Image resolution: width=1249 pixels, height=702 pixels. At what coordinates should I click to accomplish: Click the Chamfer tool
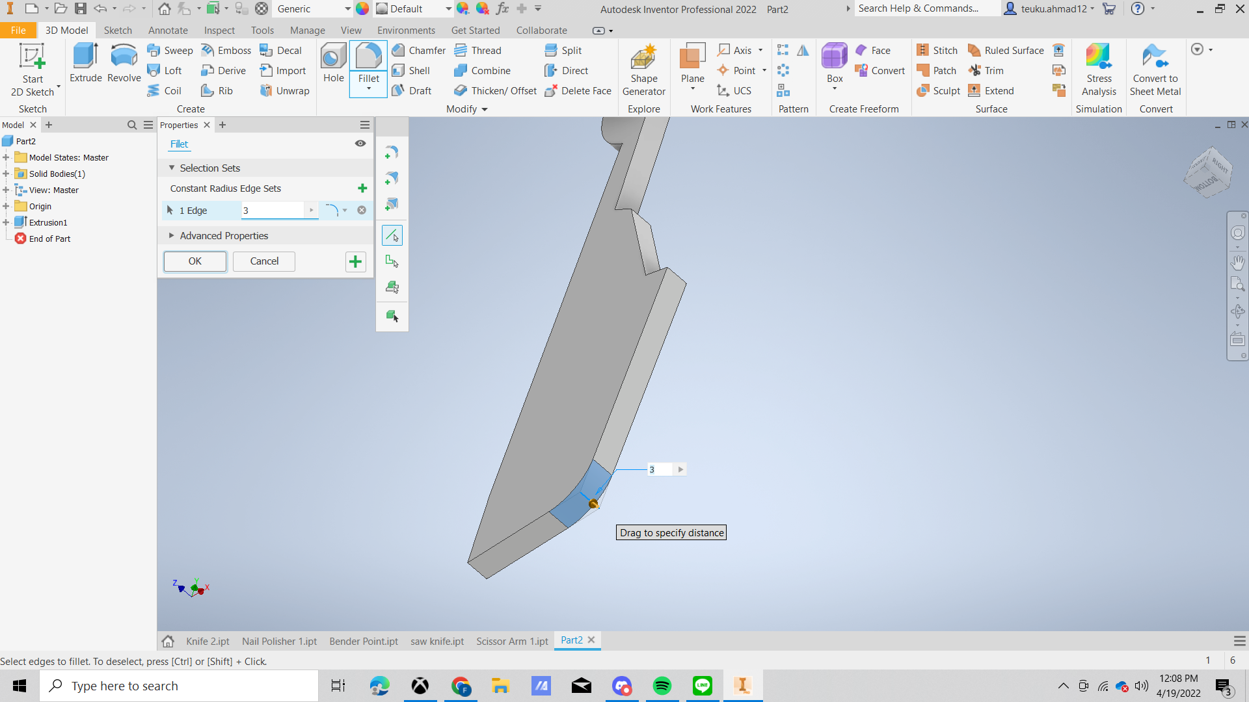tap(419, 51)
